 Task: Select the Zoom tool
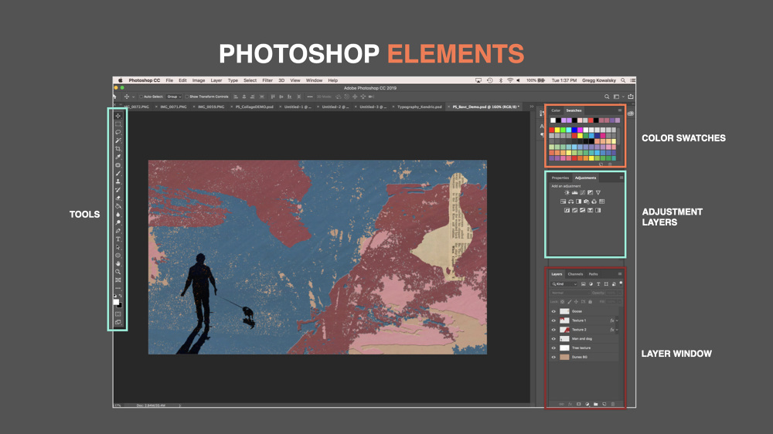[x=118, y=272]
